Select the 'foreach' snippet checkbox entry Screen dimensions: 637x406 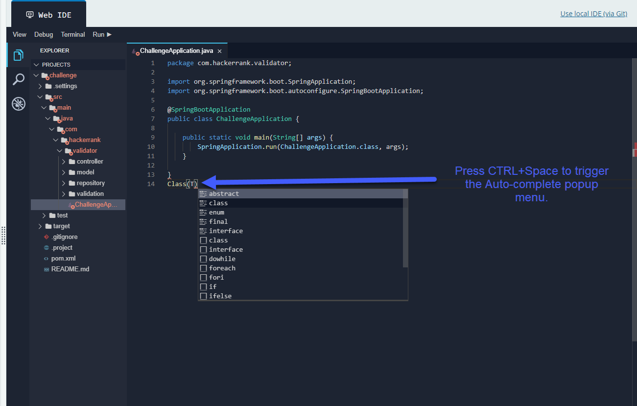tap(203, 268)
